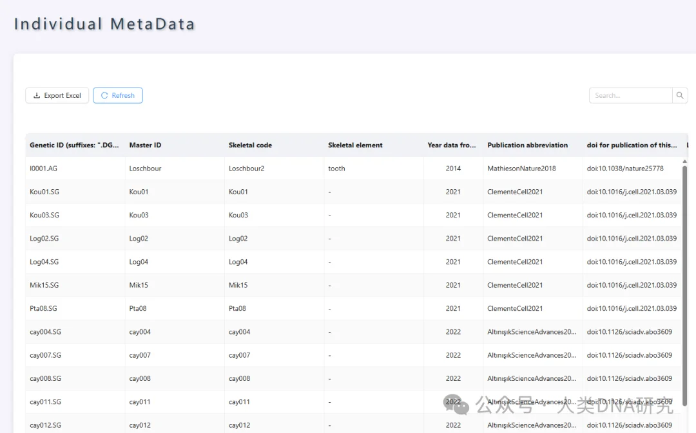The image size is (696, 433).
Task: Sort by Master ID column header
Action: point(145,145)
